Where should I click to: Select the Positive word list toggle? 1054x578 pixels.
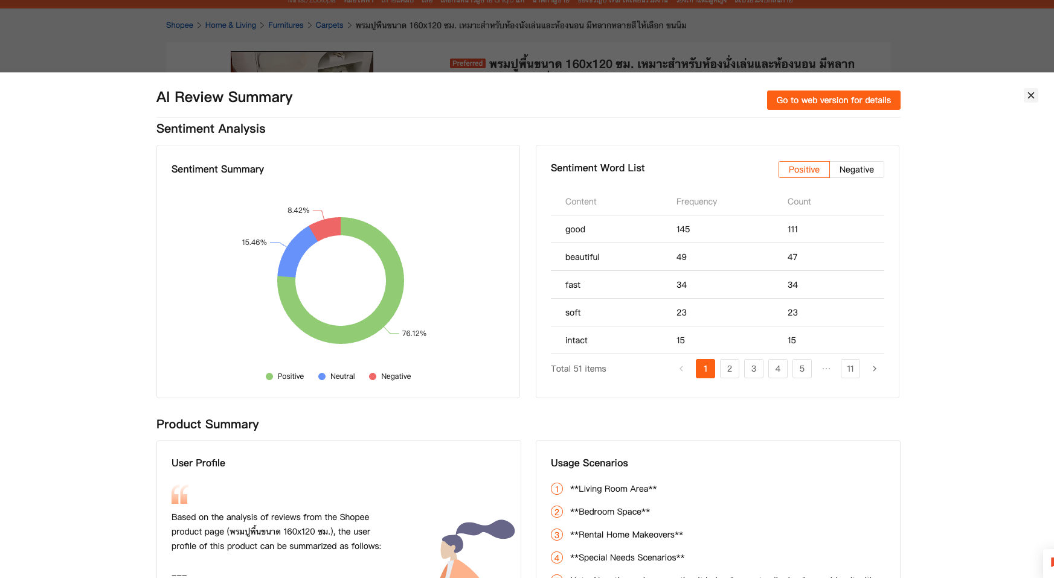coord(803,170)
